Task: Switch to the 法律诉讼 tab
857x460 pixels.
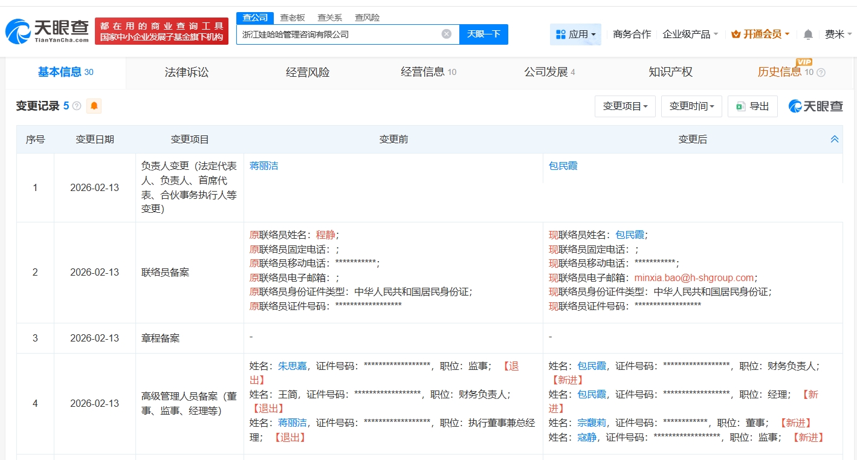Action: [186, 72]
